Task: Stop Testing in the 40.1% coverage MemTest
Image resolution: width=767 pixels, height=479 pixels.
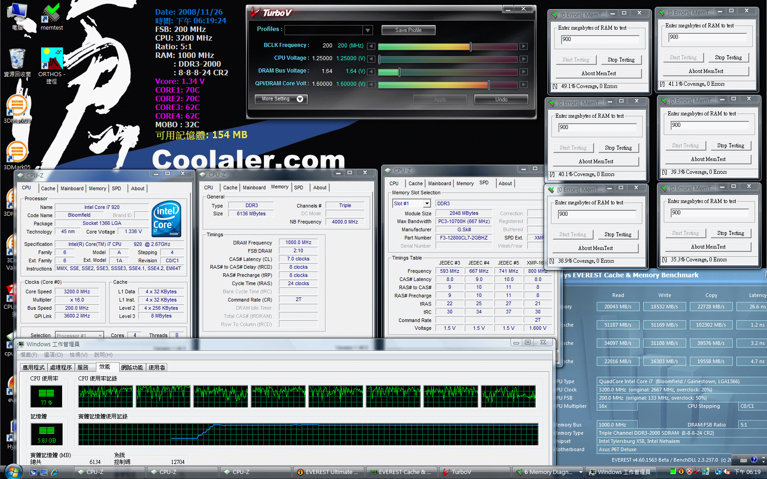Action: 618,148
